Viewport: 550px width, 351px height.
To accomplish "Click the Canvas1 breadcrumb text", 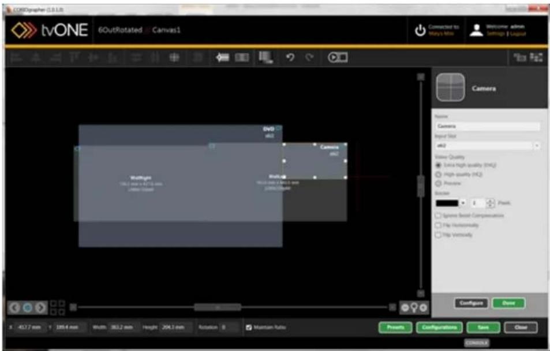I will coord(166,30).
